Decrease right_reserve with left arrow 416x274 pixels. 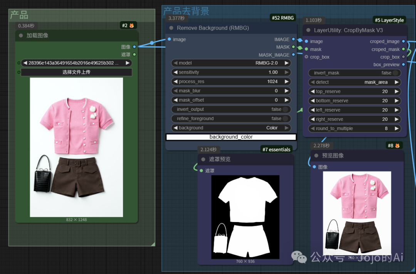pyautogui.click(x=312, y=119)
